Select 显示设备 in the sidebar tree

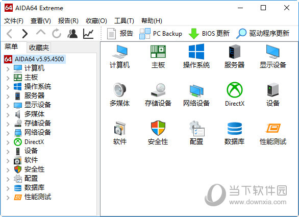point(32,105)
